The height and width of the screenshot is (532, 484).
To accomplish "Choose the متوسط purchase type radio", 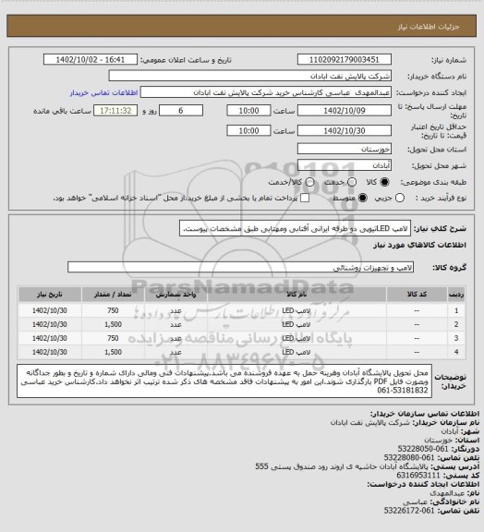I will 363,198.
